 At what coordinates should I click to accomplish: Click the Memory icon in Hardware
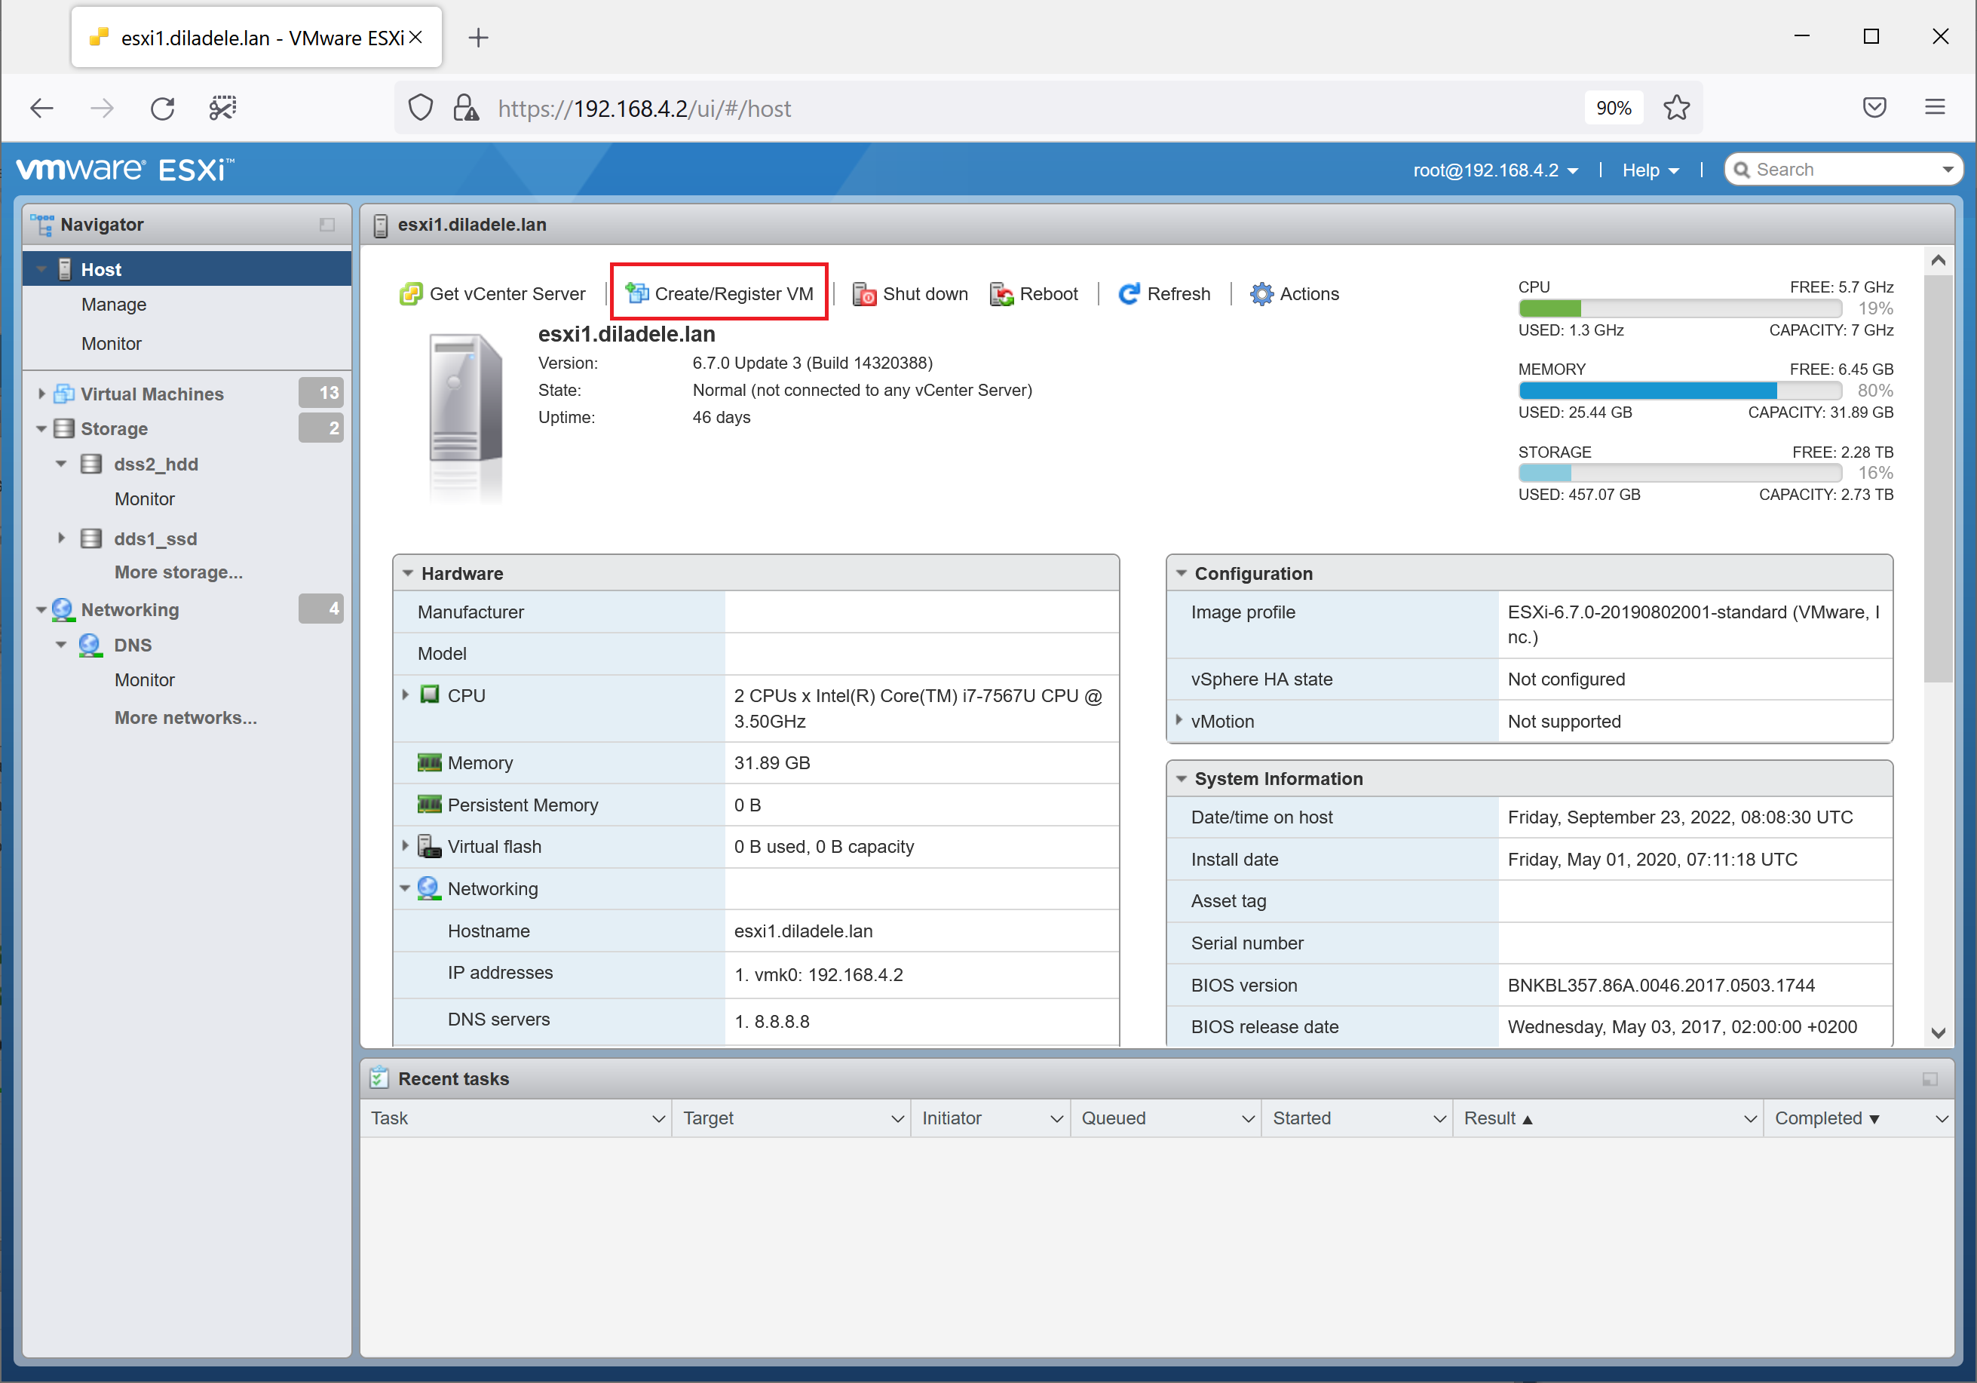coord(429,763)
